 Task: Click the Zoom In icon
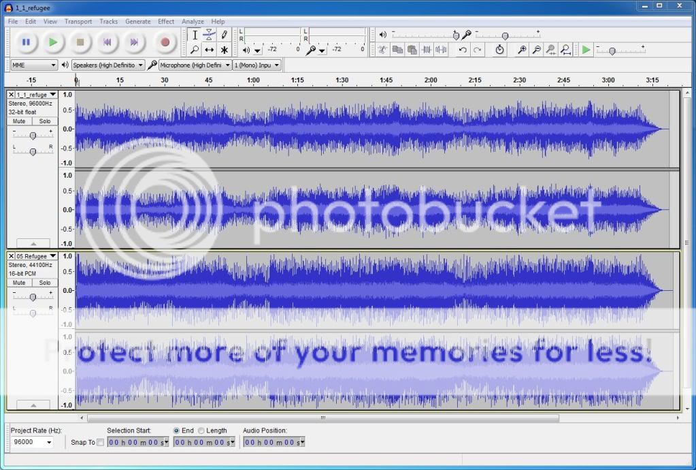click(x=521, y=50)
